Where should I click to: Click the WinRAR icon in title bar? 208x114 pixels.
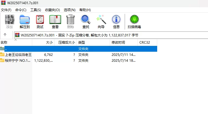pyautogui.click(x=3, y=3)
